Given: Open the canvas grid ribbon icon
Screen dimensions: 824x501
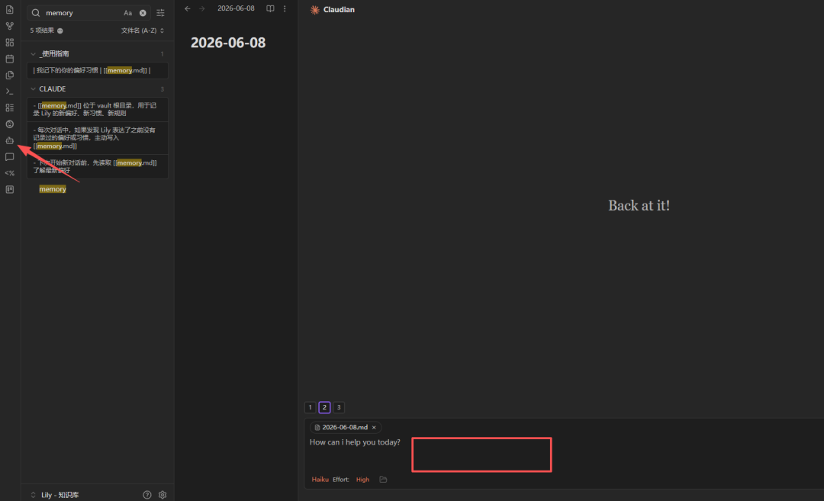Looking at the screenshot, I should pos(9,42).
